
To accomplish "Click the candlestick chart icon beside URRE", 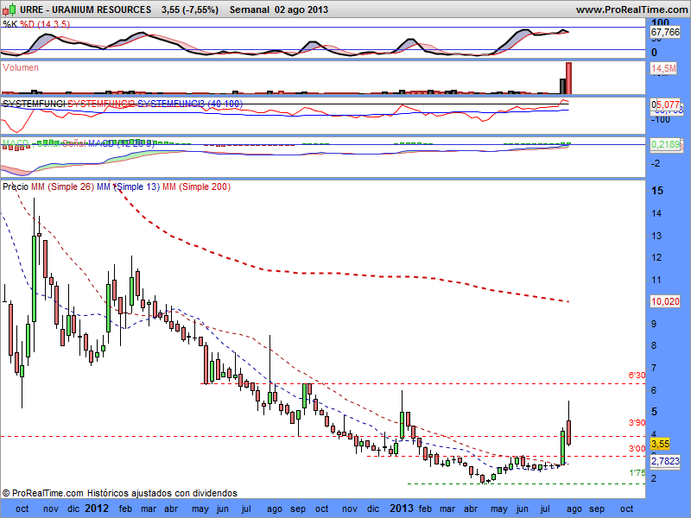I will point(10,9).
